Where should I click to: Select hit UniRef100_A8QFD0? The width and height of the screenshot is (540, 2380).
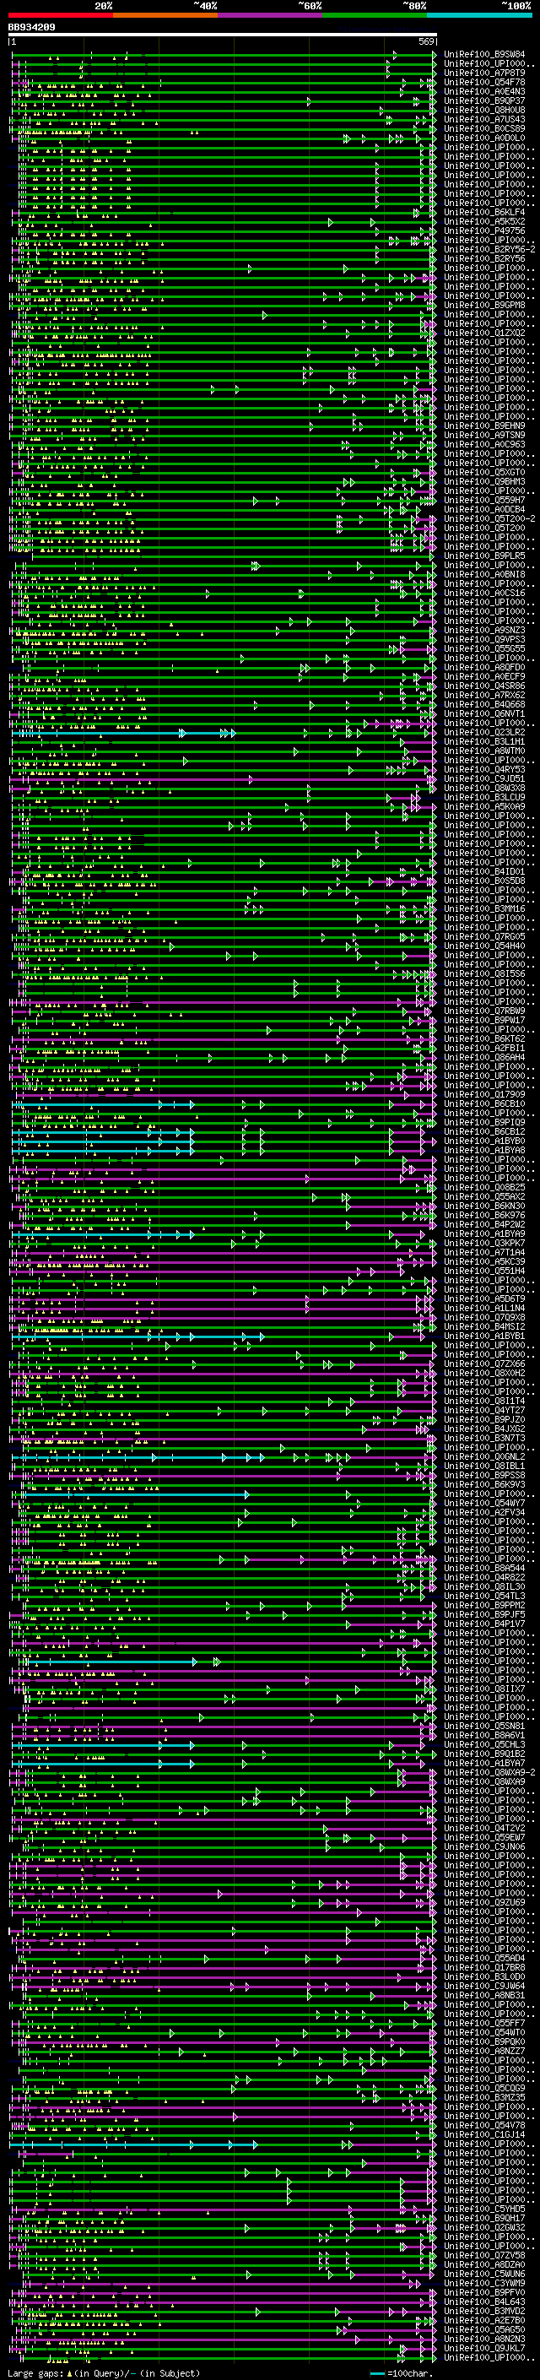[x=484, y=667]
